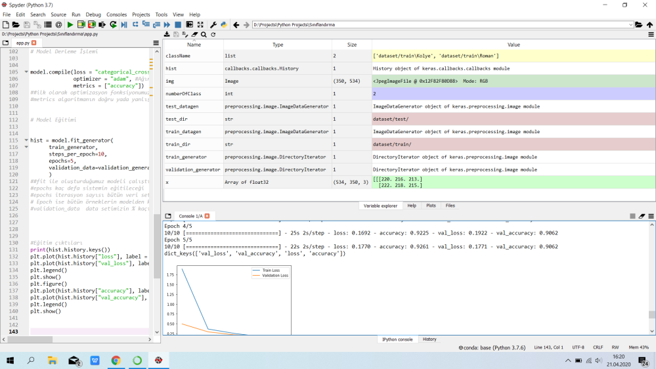656x369 pixels.
Task: Open the Tools menu
Action: pyautogui.click(x=161, y=14)
